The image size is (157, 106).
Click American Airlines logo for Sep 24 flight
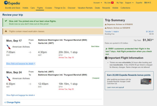[x=9, y=79]
